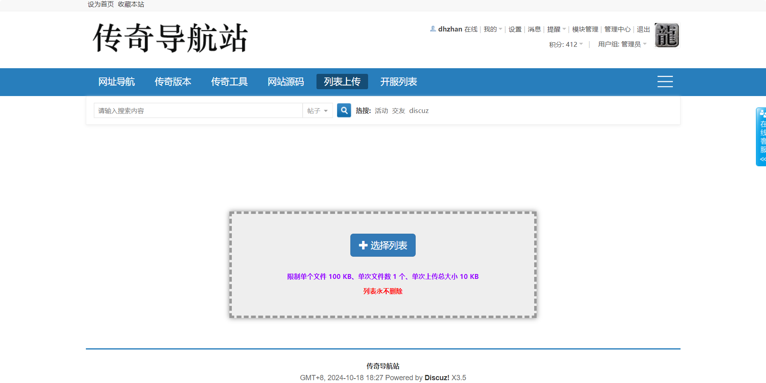
Task: Click the 设为首页 link
Action: point(101,4)
